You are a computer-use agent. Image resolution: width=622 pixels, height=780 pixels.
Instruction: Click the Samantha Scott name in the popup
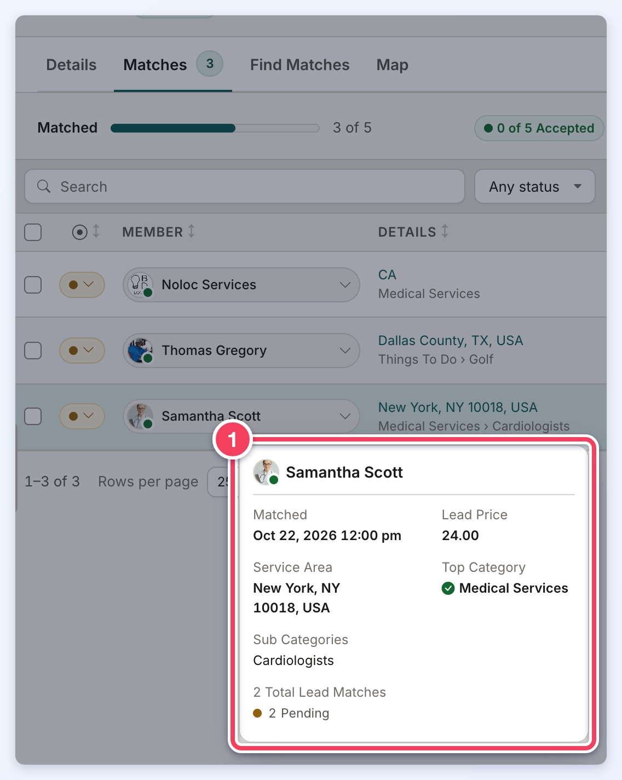(x=344, y=472)
